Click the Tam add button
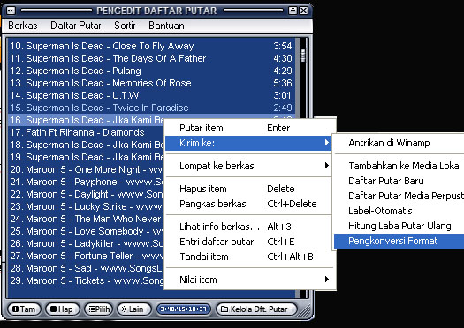 click(24, 309)
